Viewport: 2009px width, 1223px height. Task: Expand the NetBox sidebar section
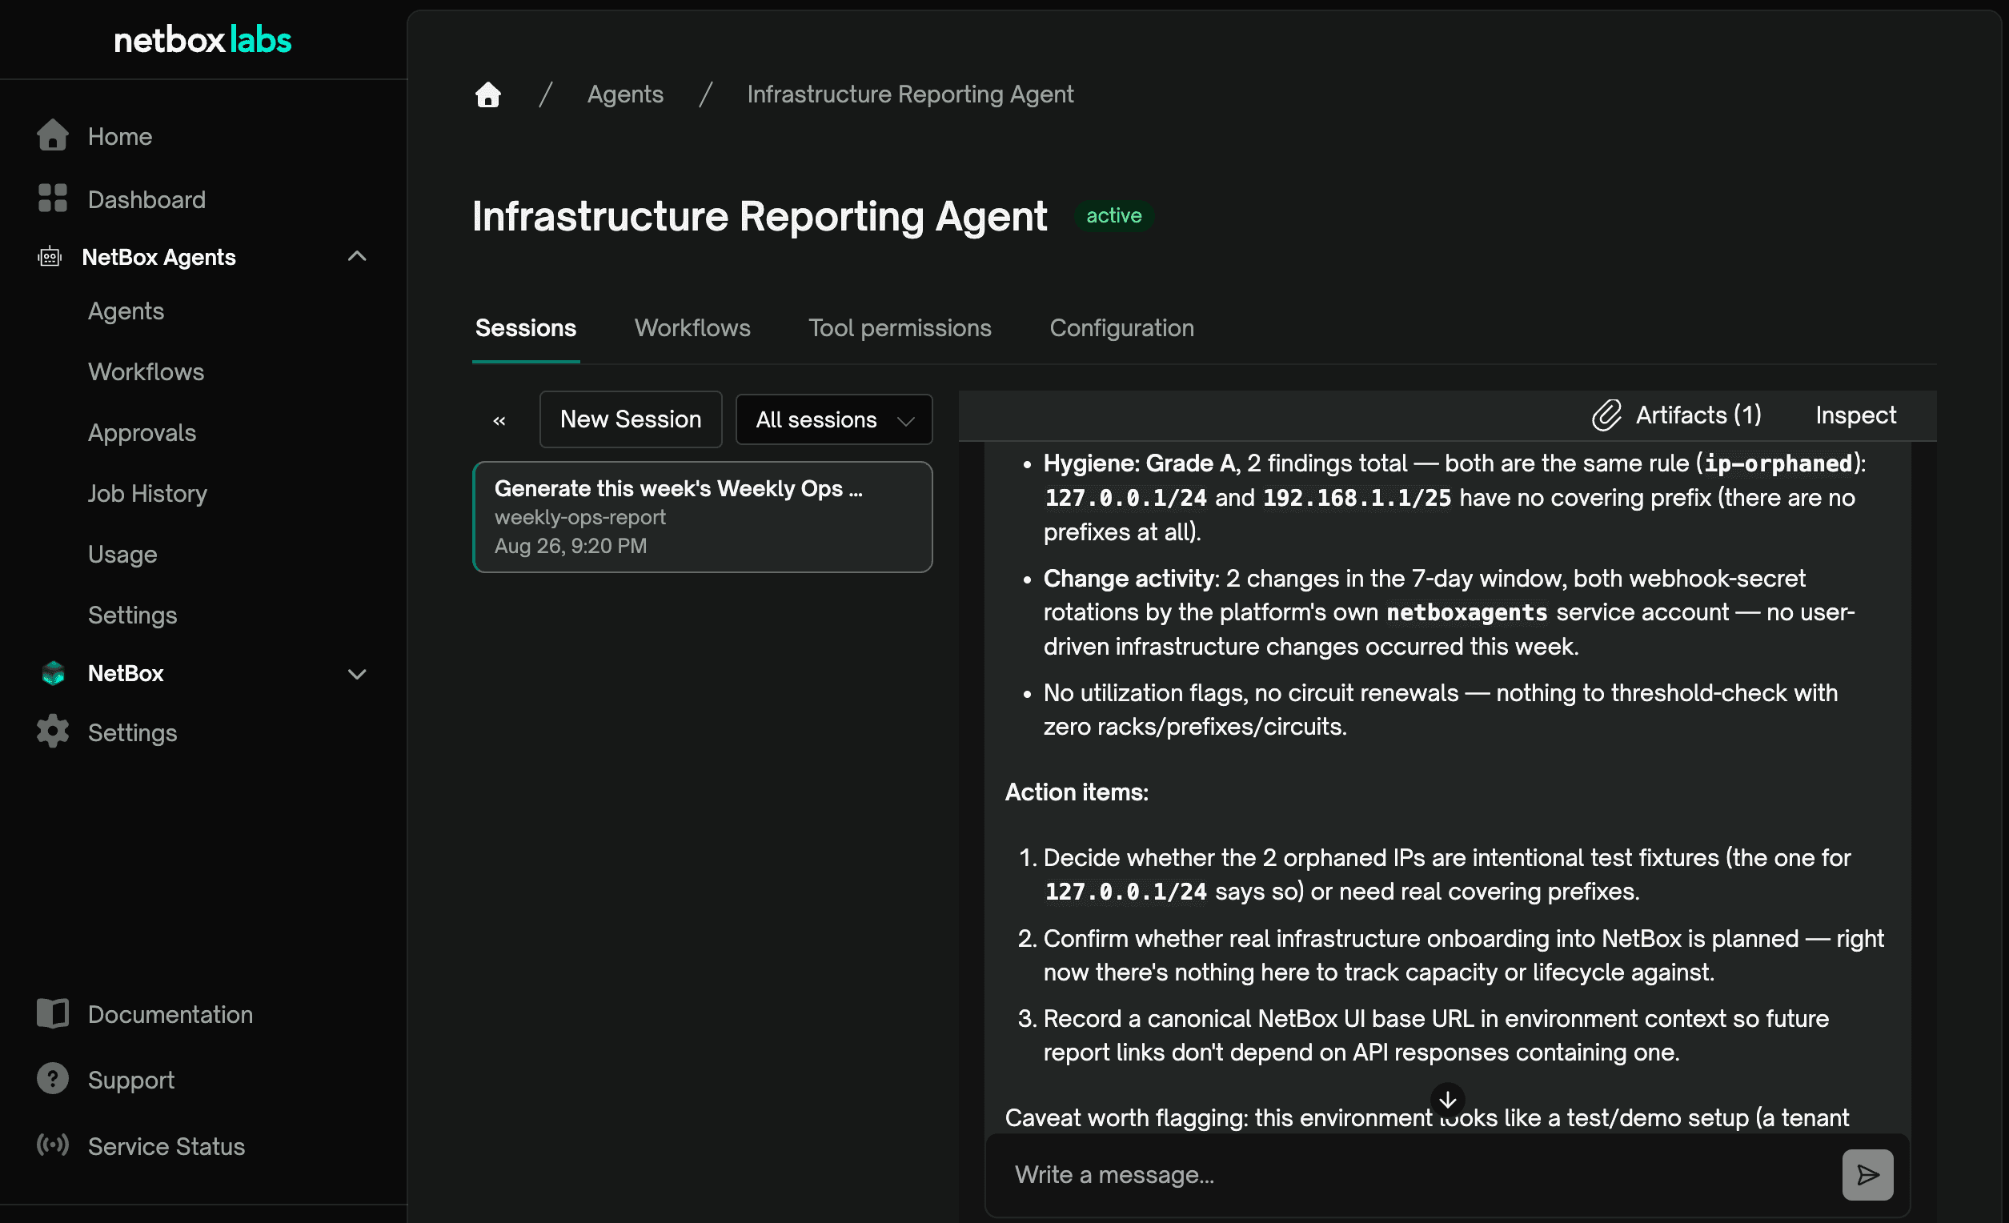click(x=357, y=674)
